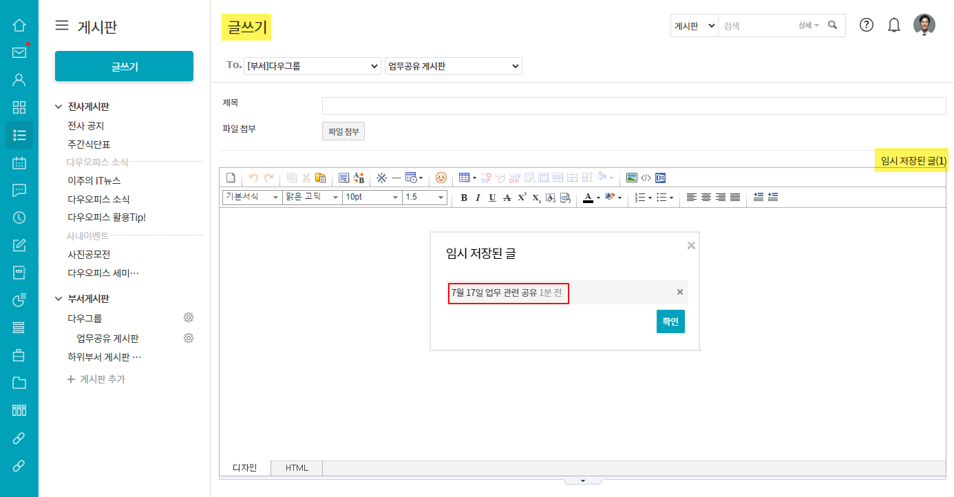Open settings gear next to 다우그룹
The width and height of the screenshot is (954, 497).
tap(189, 317)
